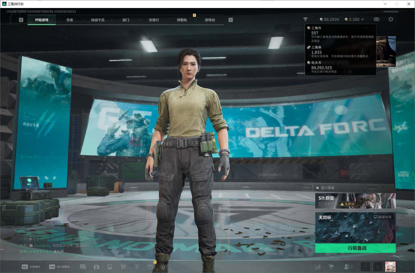
Task: Open the calendar events icon
Action: pos(150,267)
